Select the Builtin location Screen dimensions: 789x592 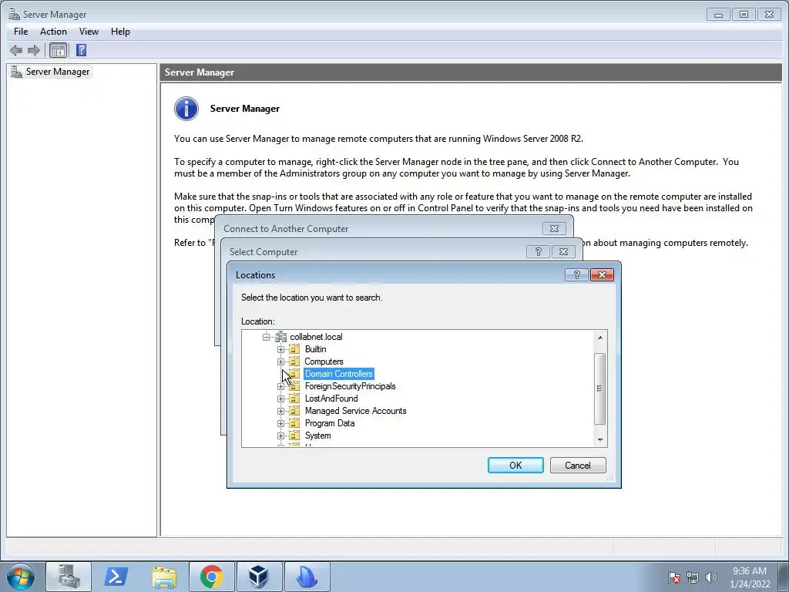coord(315,349)
